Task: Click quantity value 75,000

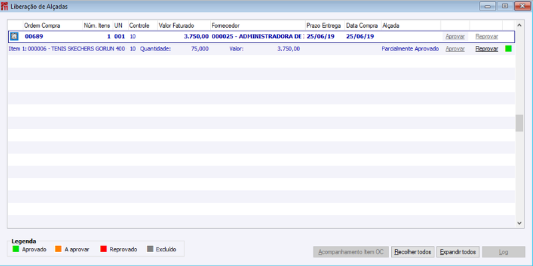Action: 199,49
